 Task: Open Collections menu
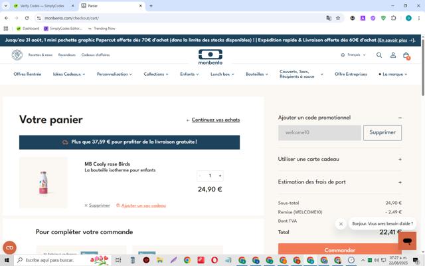[x=156, y=74]
